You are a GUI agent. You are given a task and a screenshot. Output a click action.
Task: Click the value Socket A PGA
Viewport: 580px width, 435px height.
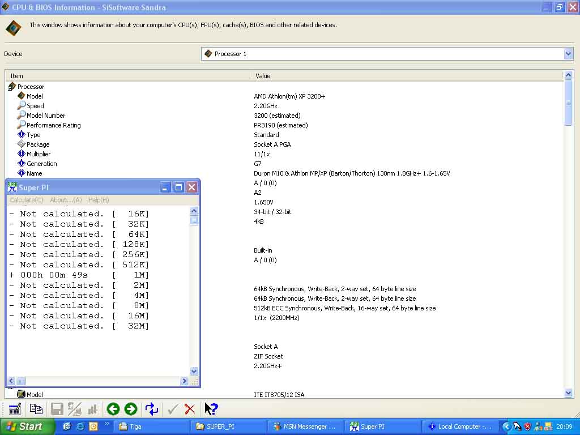tap(272, 144)
